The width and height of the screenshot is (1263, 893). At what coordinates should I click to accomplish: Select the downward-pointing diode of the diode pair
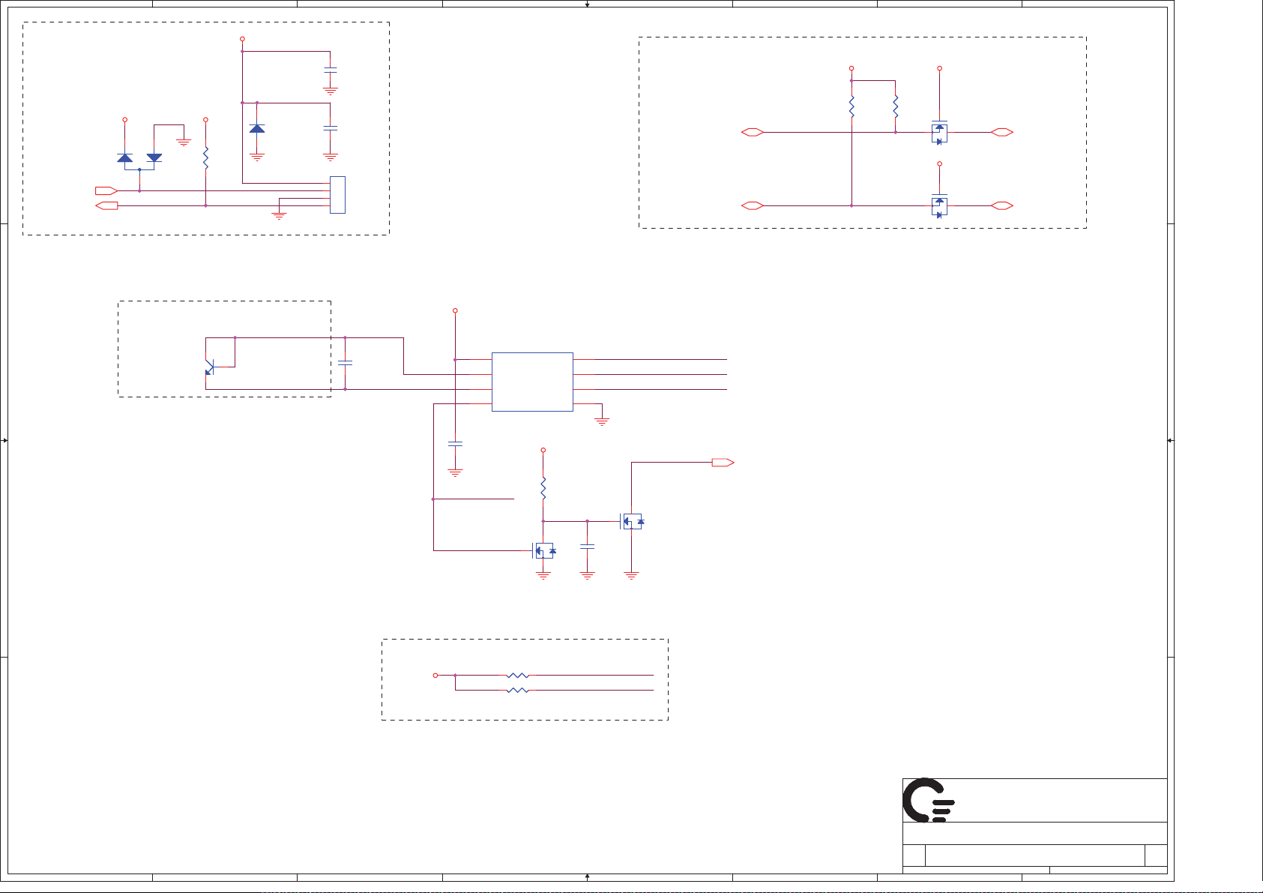click(154, 157)
